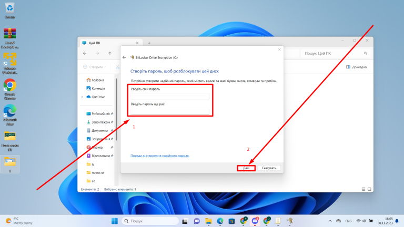
Task: Open Task View on the taskbar
Action: (x=185, y=221)
